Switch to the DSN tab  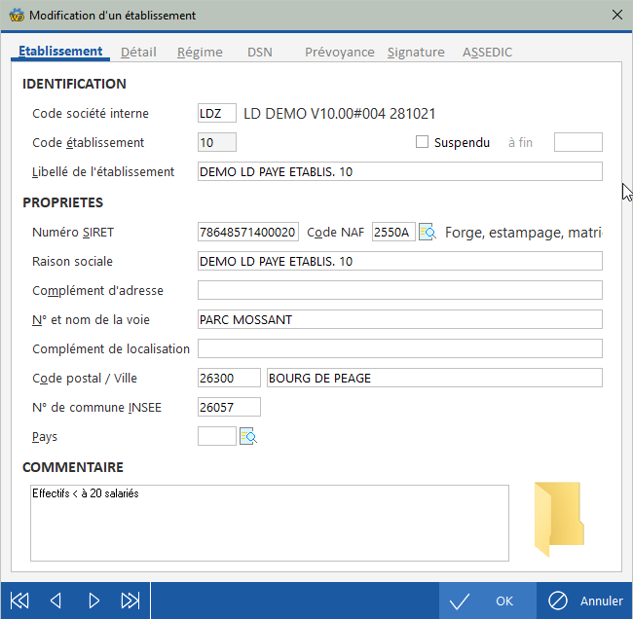[260, 52]
